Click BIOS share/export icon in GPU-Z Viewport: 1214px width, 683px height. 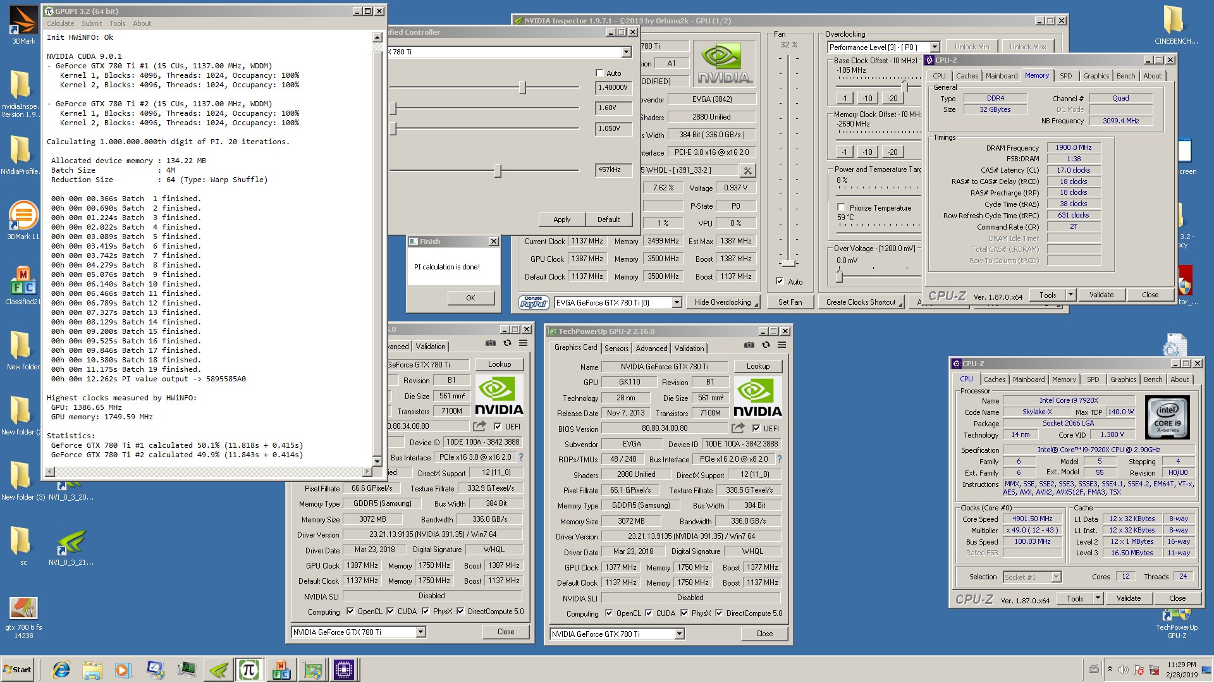click(738, 428)
